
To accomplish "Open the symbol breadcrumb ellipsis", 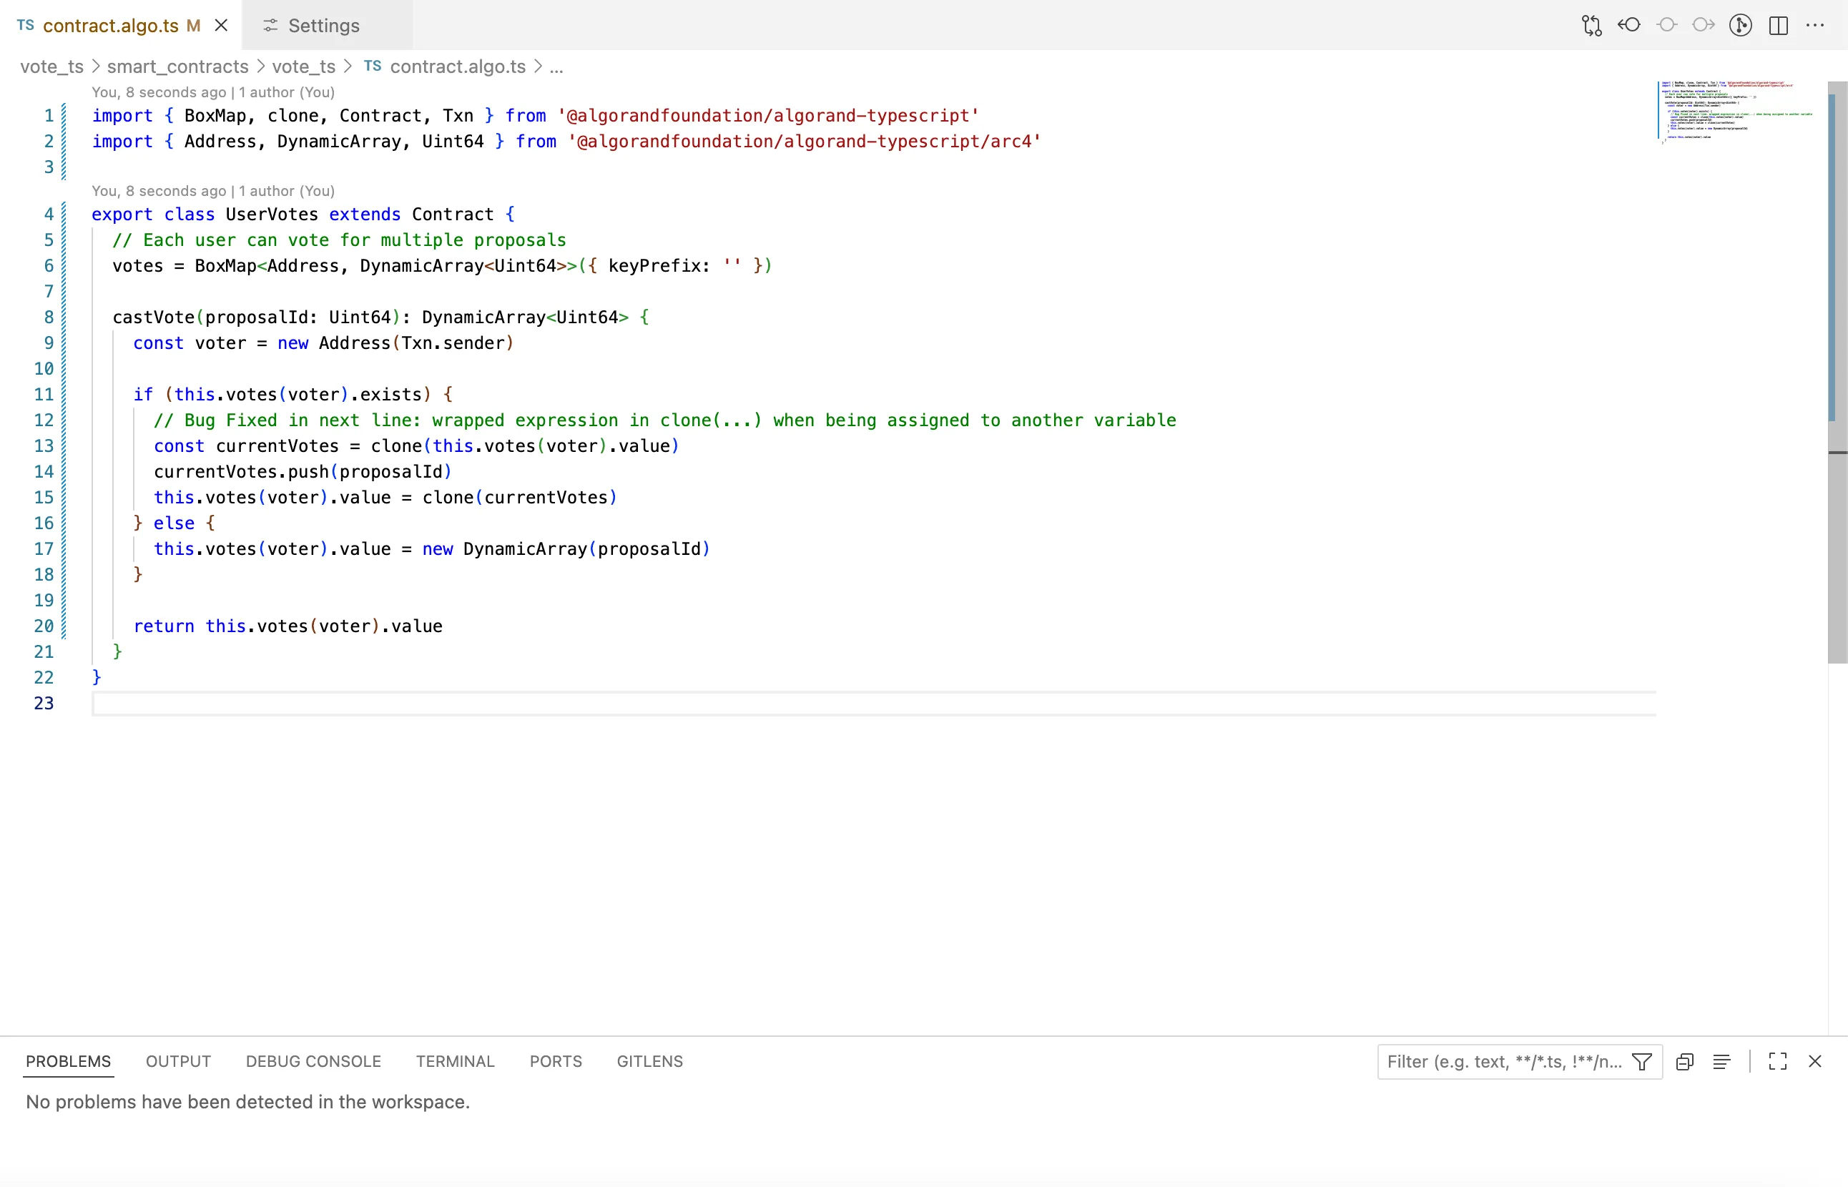I will pos(556,67).
